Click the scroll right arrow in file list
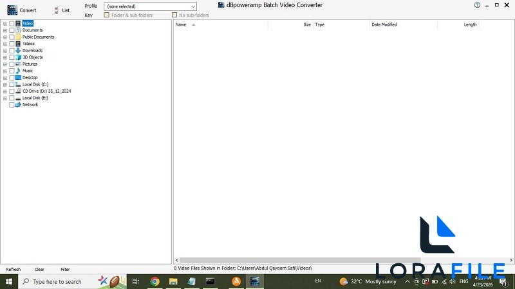515x289 pixels. pos(510,260)
